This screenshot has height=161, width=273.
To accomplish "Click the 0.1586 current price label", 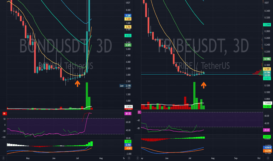I will pos(267,72).
